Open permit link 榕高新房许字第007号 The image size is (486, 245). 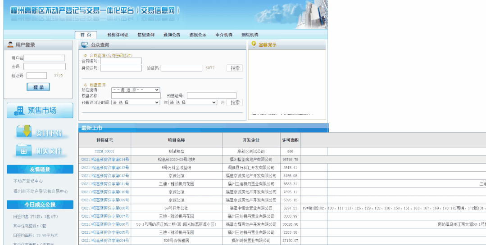click(x=105, y=216)
